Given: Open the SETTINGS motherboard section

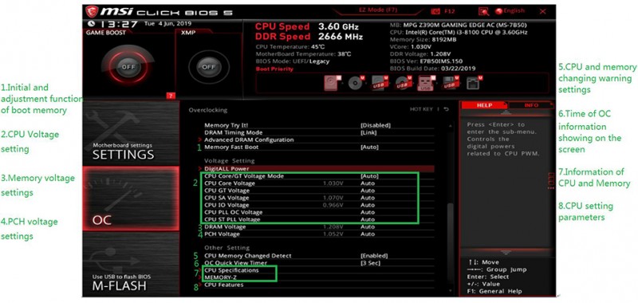Looking at the screenshot, I should (x=131, y=133).
